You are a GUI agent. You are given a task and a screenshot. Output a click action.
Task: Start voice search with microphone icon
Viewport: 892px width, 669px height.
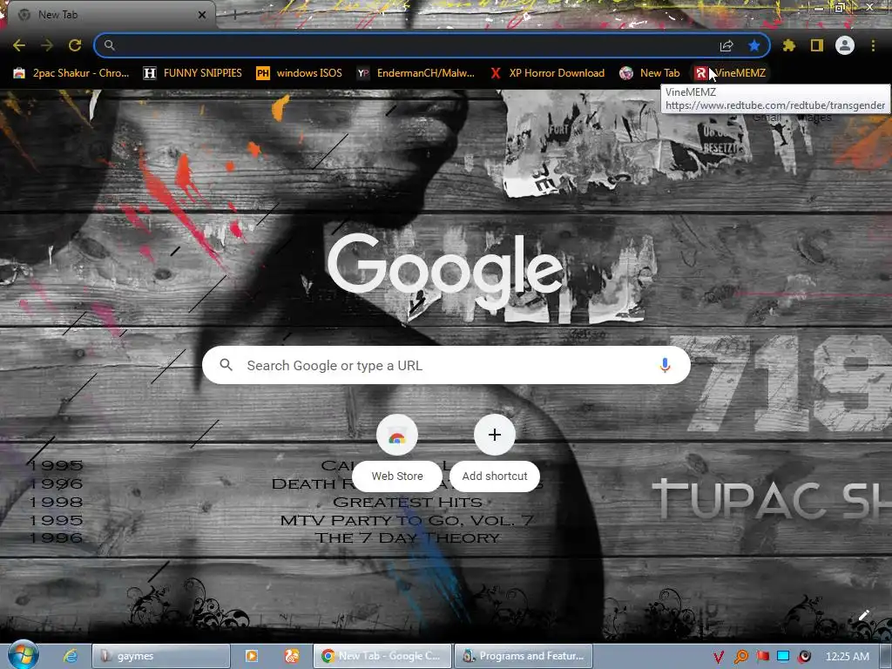click(x=665, y=365)
